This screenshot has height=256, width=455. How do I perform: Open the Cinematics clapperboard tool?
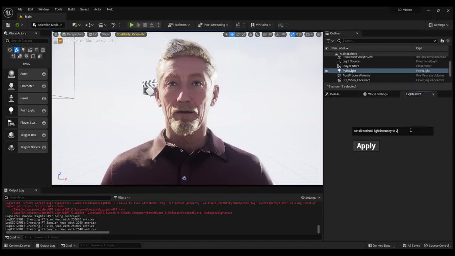click(x=101, y=25)
